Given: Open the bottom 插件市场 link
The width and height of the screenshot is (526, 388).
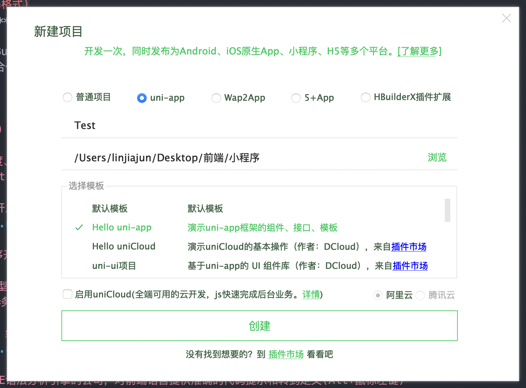Looking at the screenshot, I should click(286, 354).
